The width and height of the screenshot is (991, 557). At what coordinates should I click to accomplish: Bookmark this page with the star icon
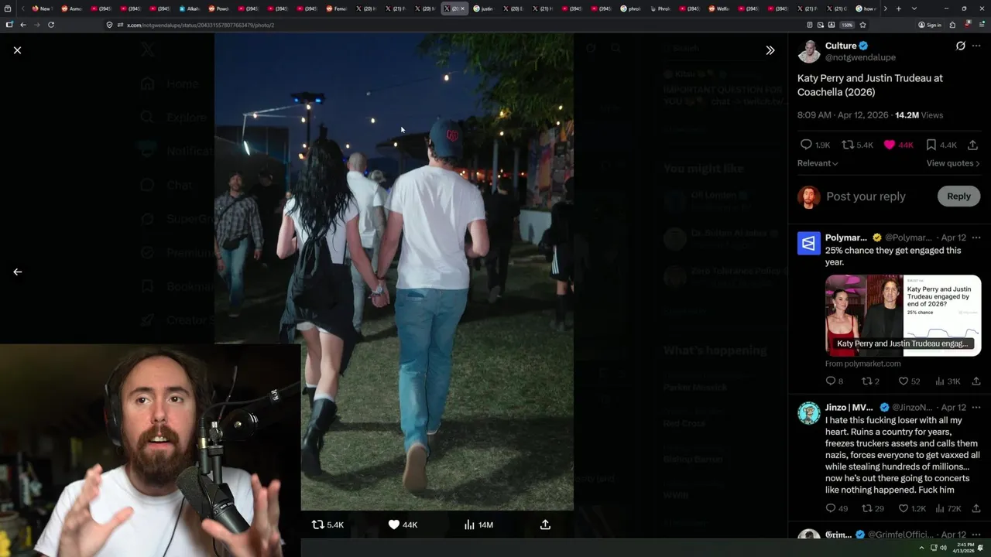coord(862,25)
